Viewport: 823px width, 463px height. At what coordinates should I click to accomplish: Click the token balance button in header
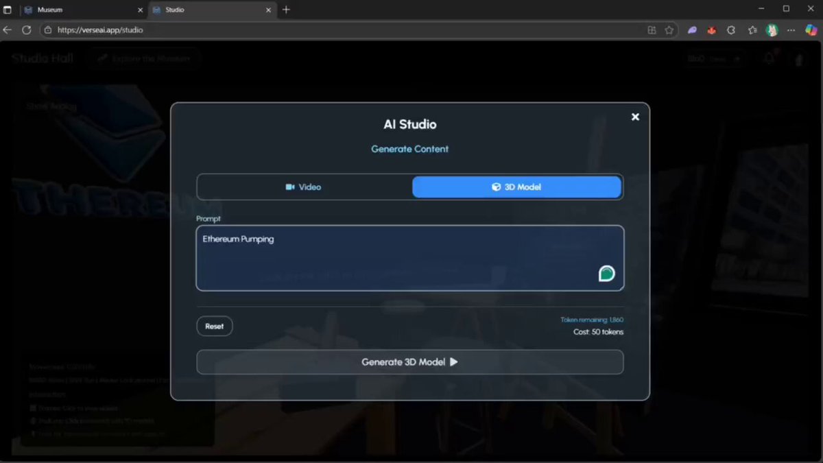715,59
